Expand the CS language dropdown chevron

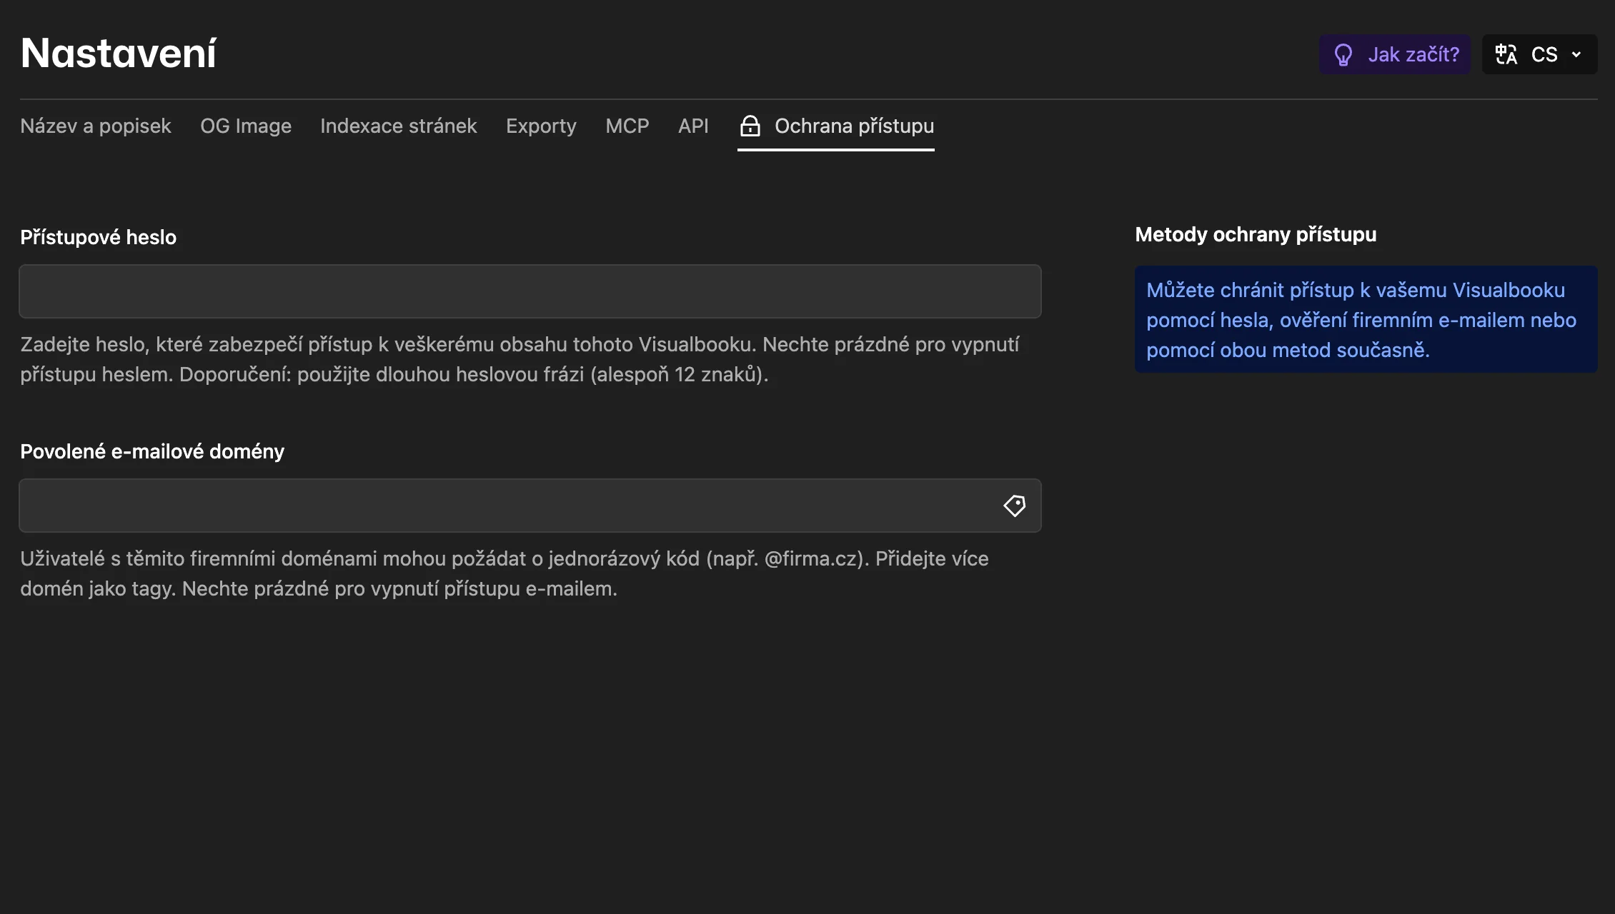[1576, 54]
